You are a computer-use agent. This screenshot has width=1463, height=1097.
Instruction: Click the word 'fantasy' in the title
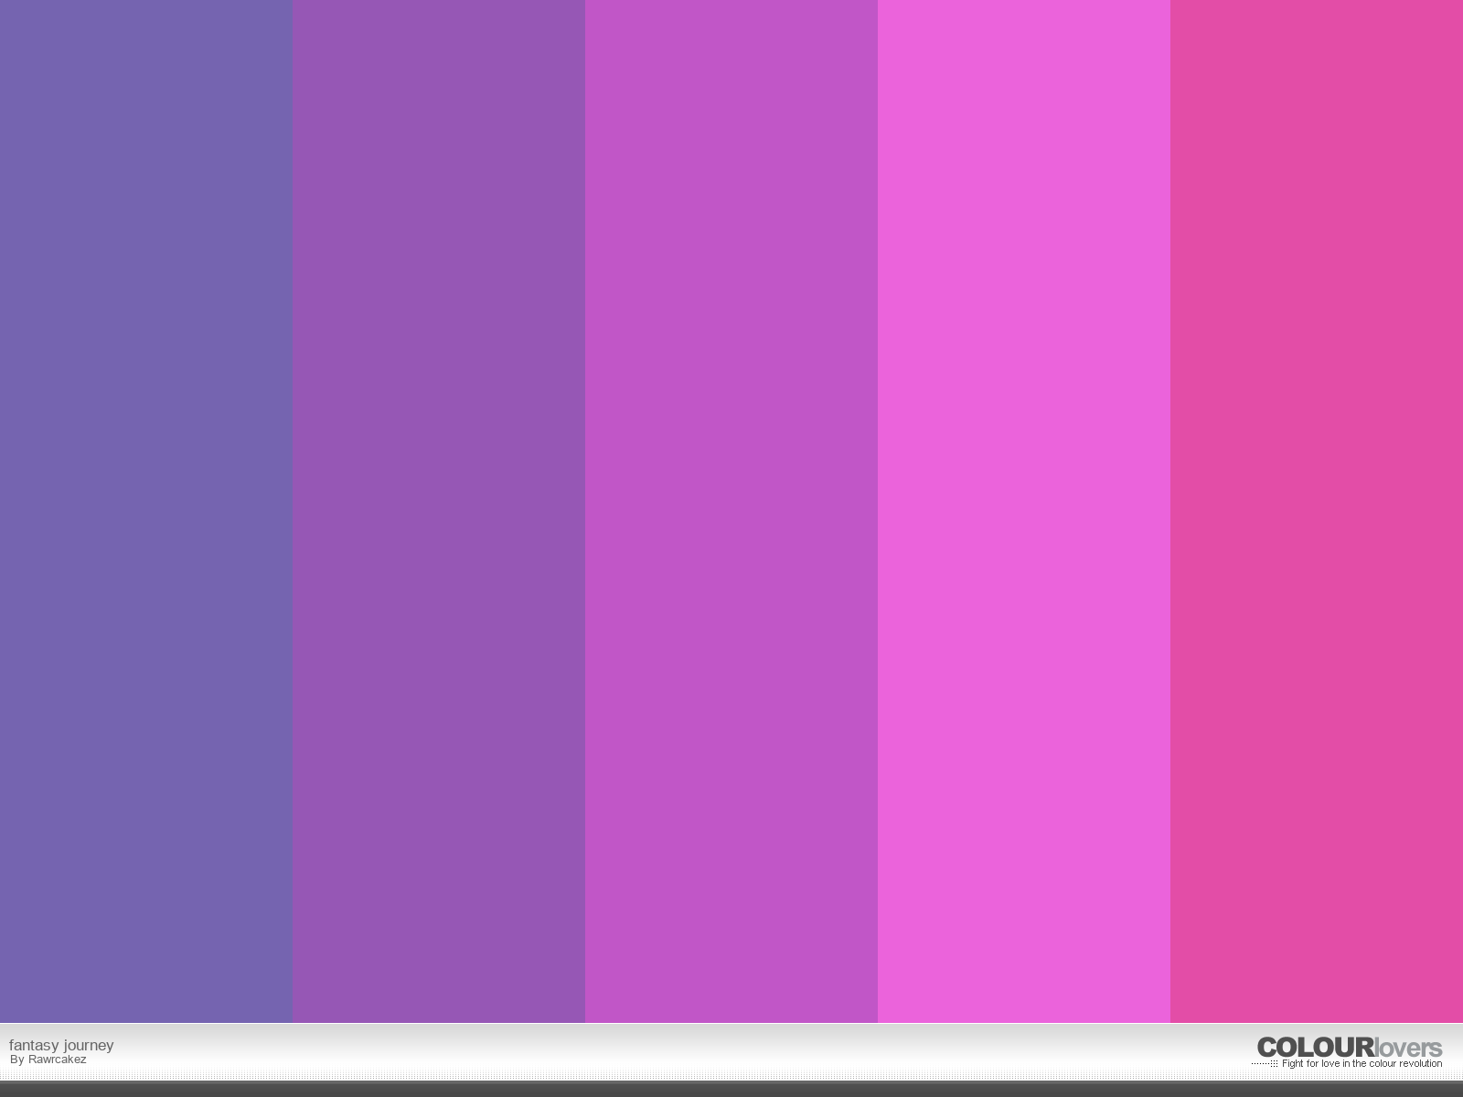(34, 1045)
